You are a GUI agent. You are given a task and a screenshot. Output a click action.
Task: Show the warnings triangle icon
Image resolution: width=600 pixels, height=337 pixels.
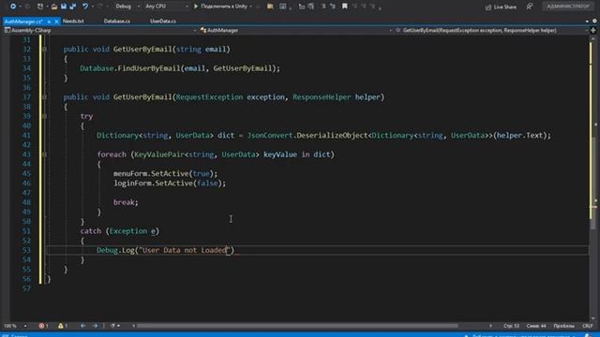(60, 326)
